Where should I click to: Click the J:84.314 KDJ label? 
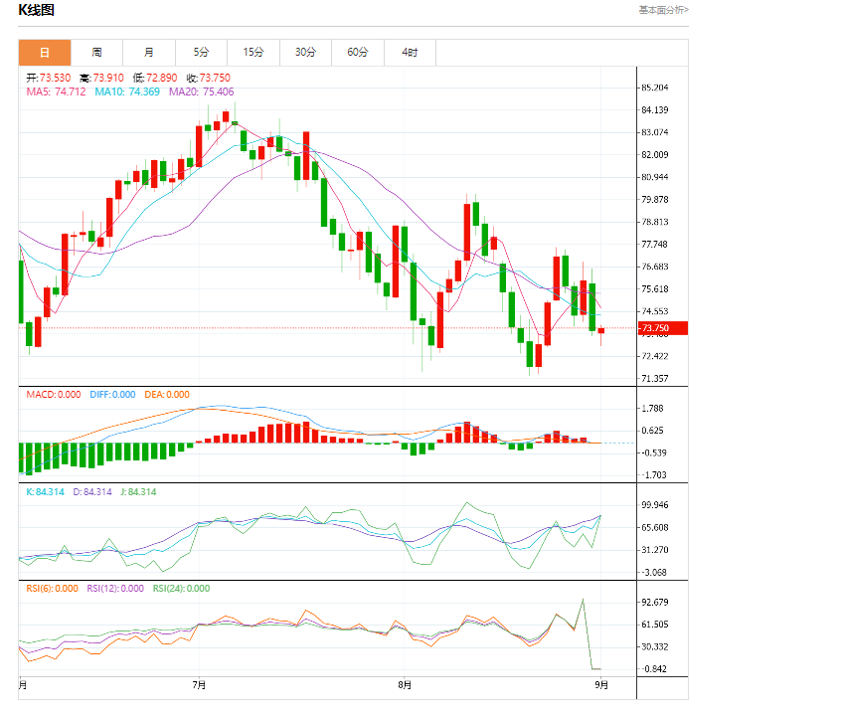138,492
